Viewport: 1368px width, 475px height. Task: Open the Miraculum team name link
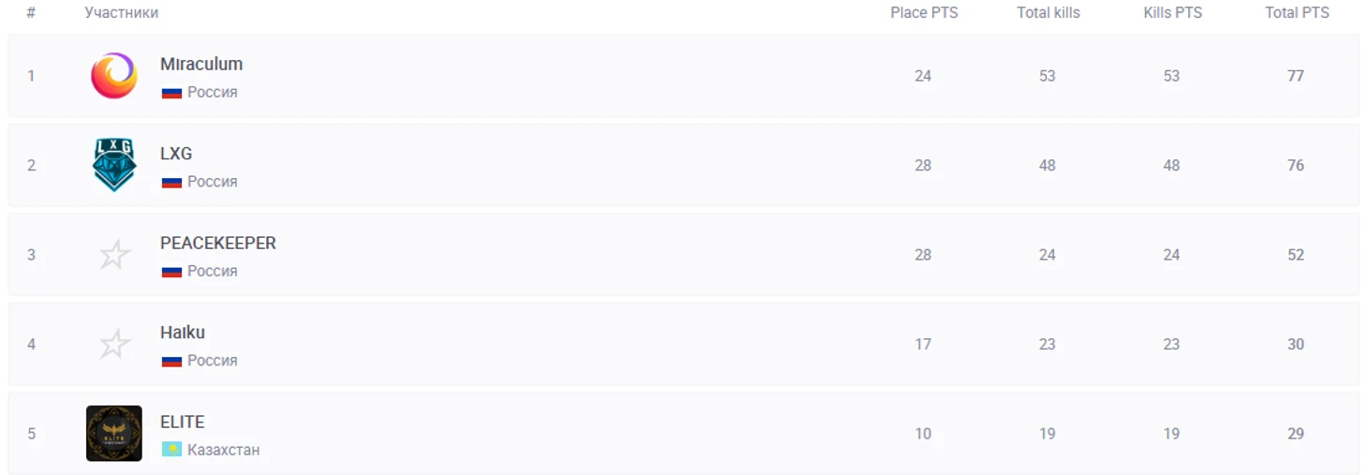point(201,65)
